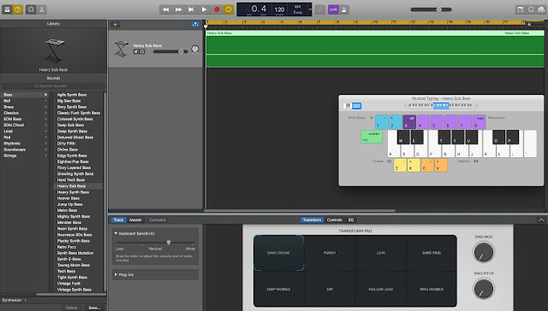
Task: Open the LCD display mode dropdown
Action: (x=310, y=9)
